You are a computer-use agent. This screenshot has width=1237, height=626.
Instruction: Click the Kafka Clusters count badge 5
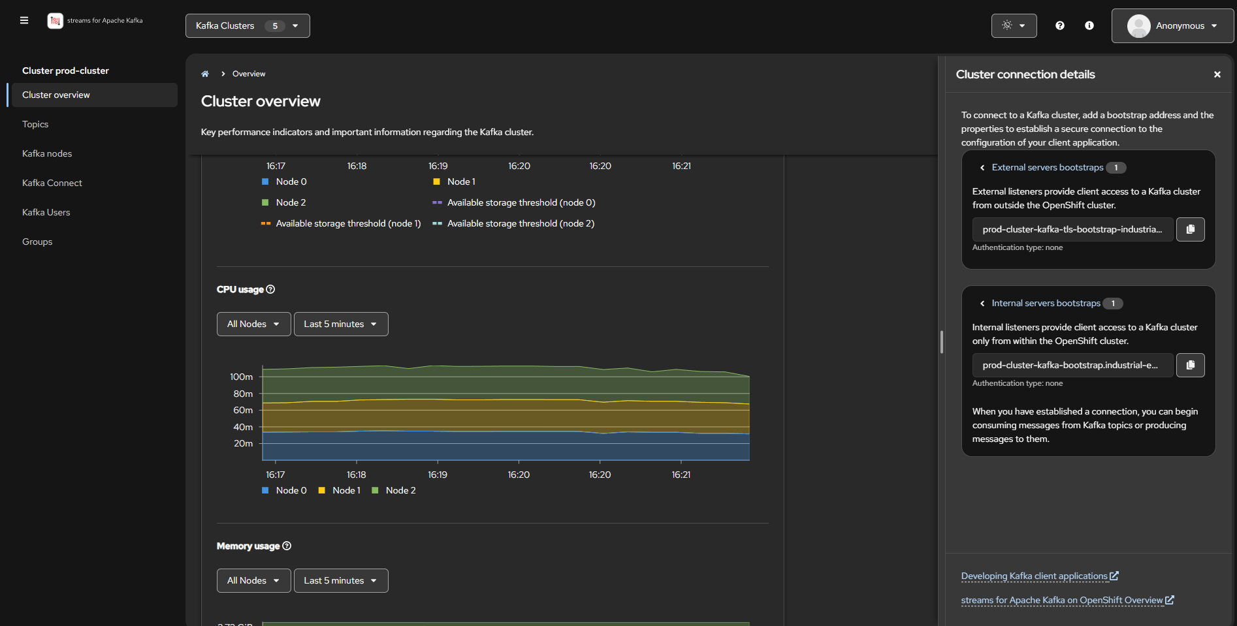(275, 26)
